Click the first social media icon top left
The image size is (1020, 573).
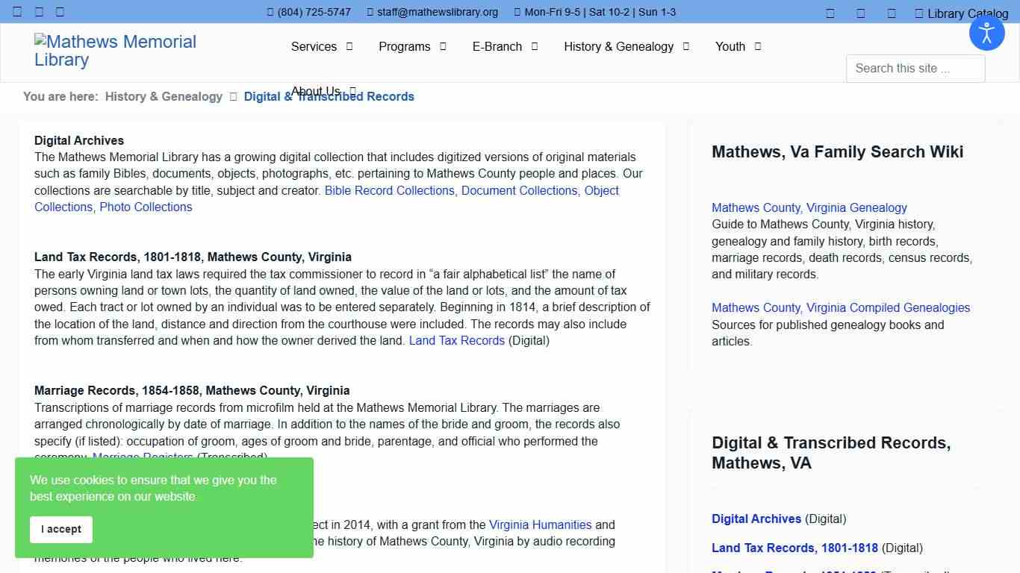click(x=16, y=12)
